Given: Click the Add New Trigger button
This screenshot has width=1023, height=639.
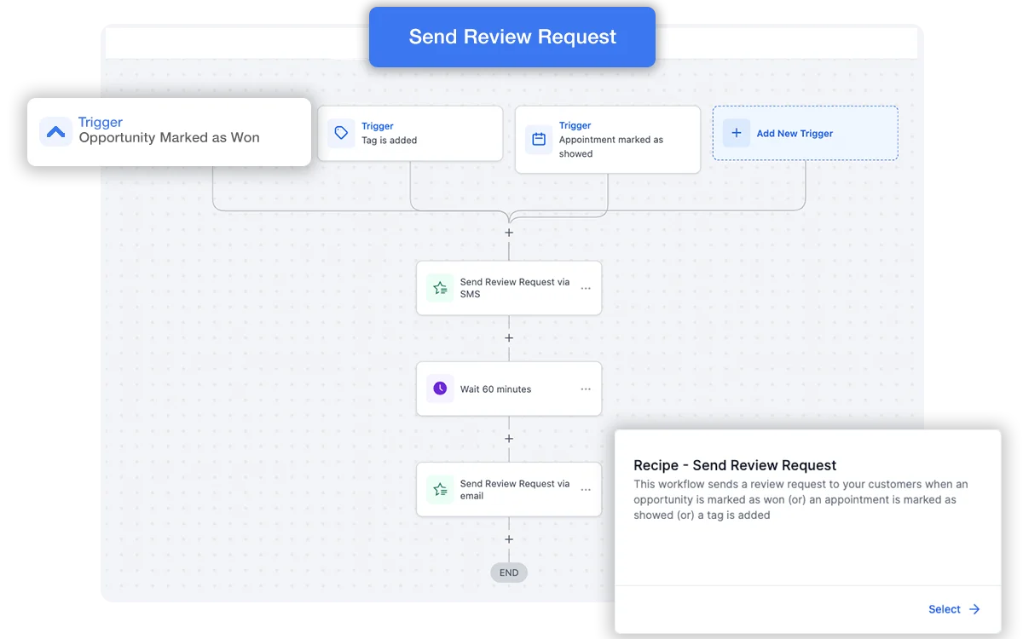Looking at the screenshot, I should (x=805, y=133).
